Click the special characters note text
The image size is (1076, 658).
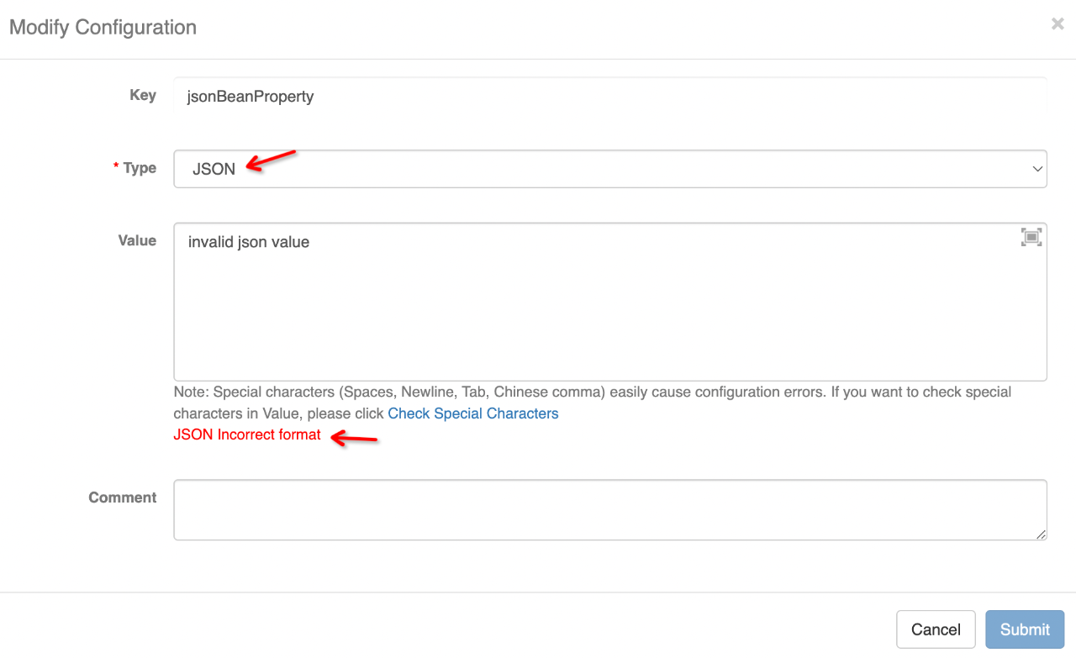tap(593, 403)
